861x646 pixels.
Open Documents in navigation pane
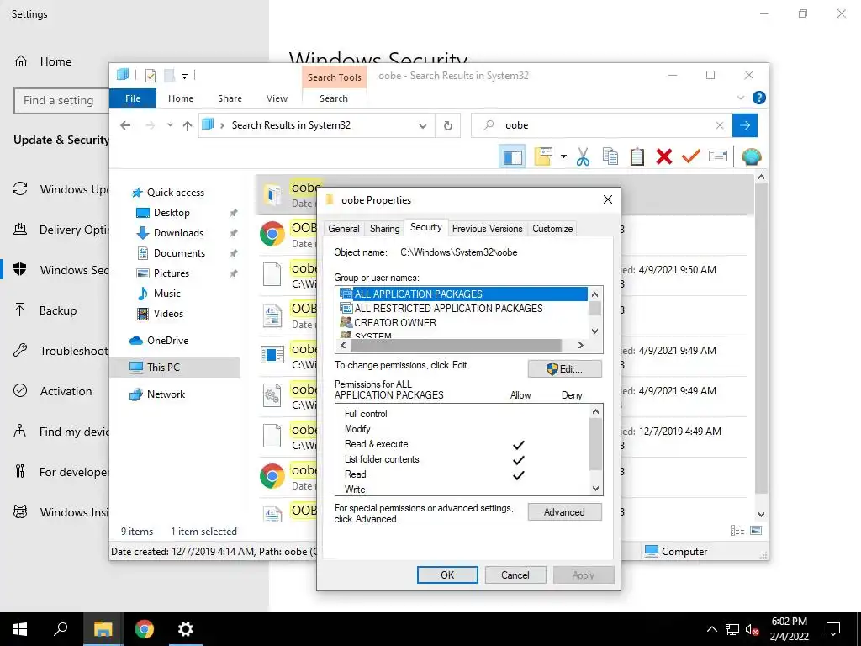179,253
